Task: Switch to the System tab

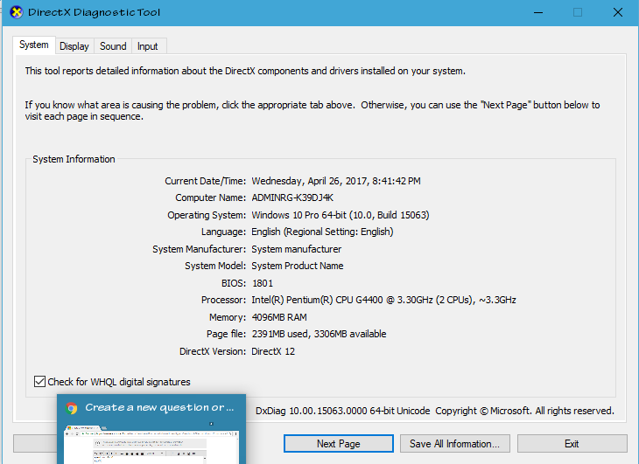Action: pyautogui.click(x=34, y=45)
